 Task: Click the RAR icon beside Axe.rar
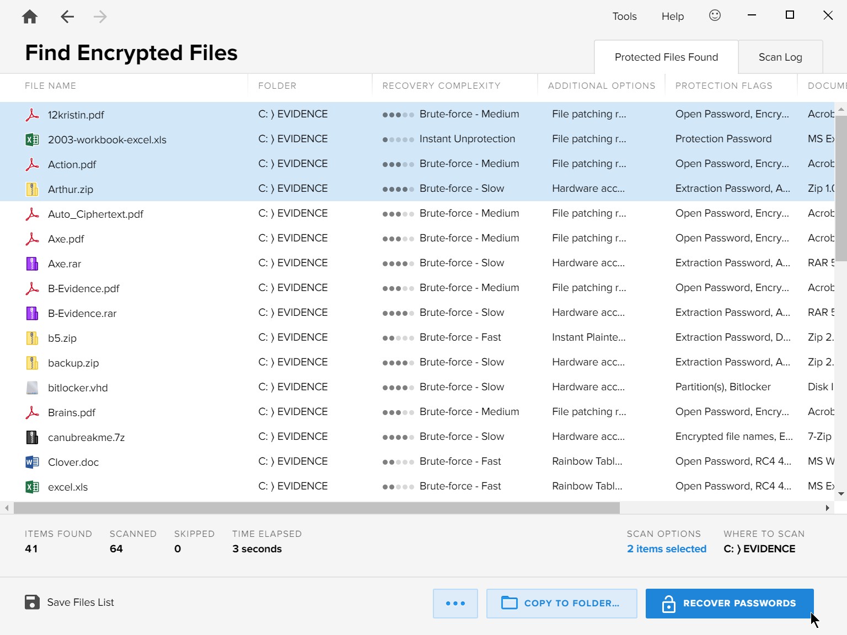tap(31, 263)
